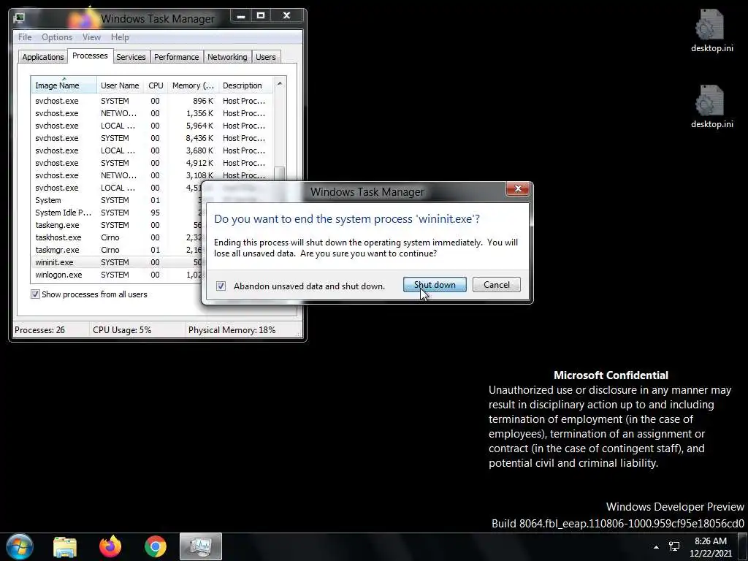Select svchost.exe row using 3,108 K
Image resolution: width=748 pixels, height=561 pixels.
(153, 175)
